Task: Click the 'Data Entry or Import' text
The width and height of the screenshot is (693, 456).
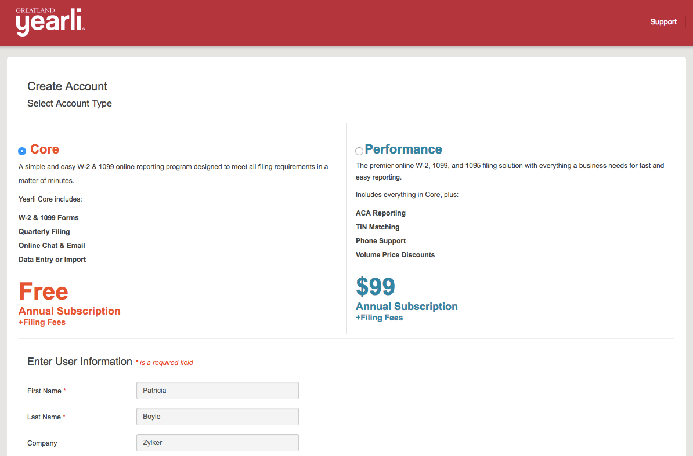Action: click(x=52, y=260)
